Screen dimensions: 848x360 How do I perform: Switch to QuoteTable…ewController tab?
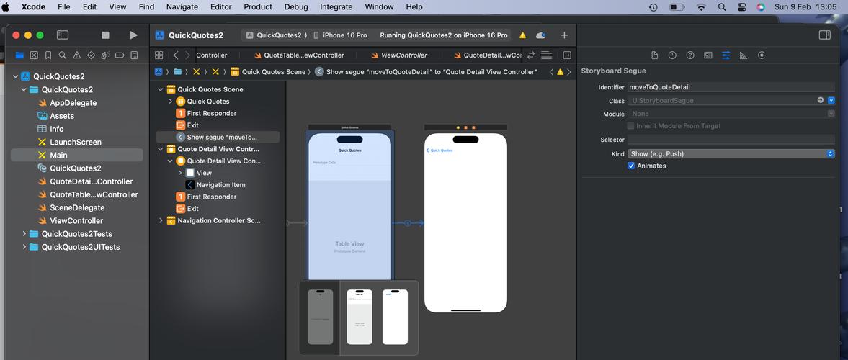[299, 55]
